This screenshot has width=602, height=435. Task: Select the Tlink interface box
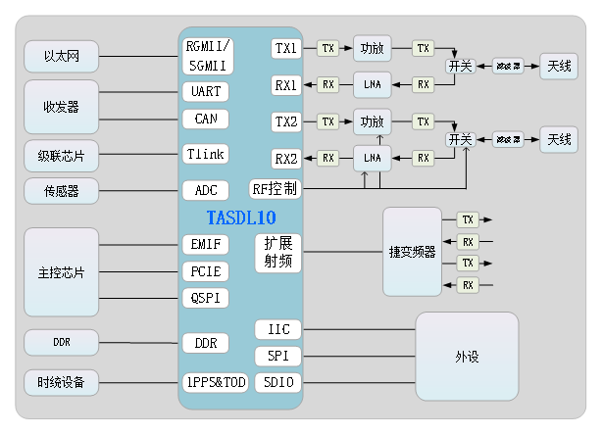[207, 154]
